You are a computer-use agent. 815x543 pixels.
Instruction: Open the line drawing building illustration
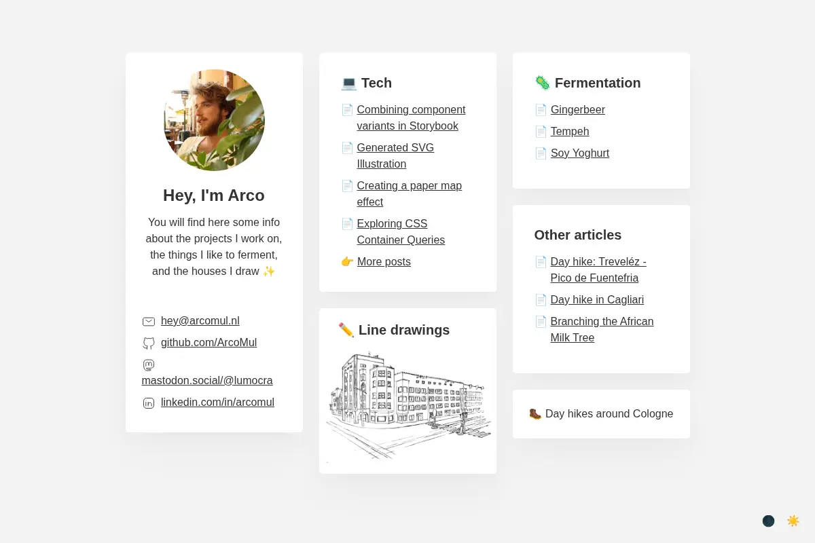click(407, 406)
